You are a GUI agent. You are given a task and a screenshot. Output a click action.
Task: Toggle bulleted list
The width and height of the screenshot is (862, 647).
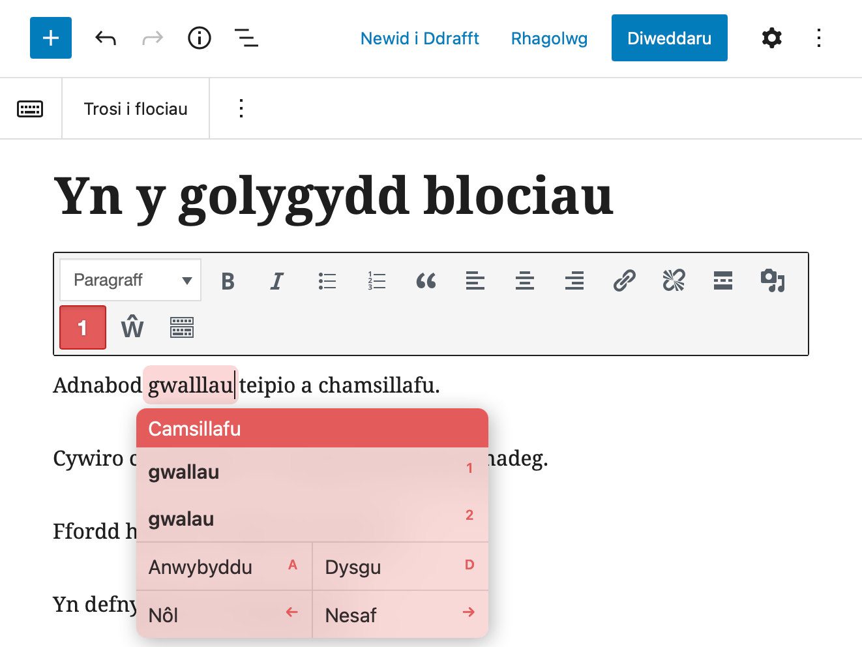click(327, 281)
